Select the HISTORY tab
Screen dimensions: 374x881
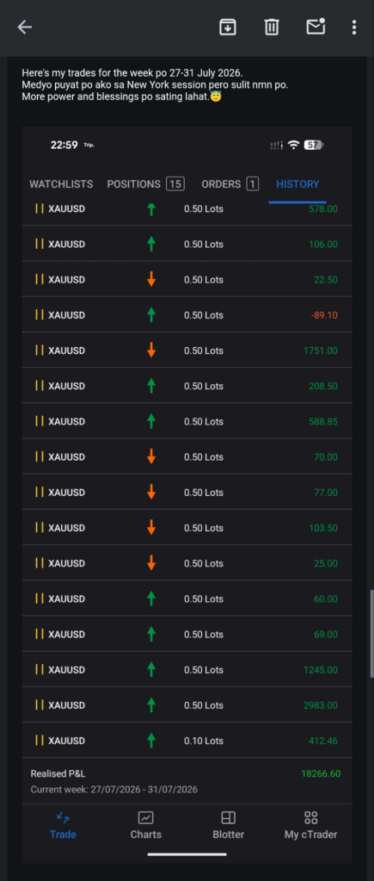(297, 184)
